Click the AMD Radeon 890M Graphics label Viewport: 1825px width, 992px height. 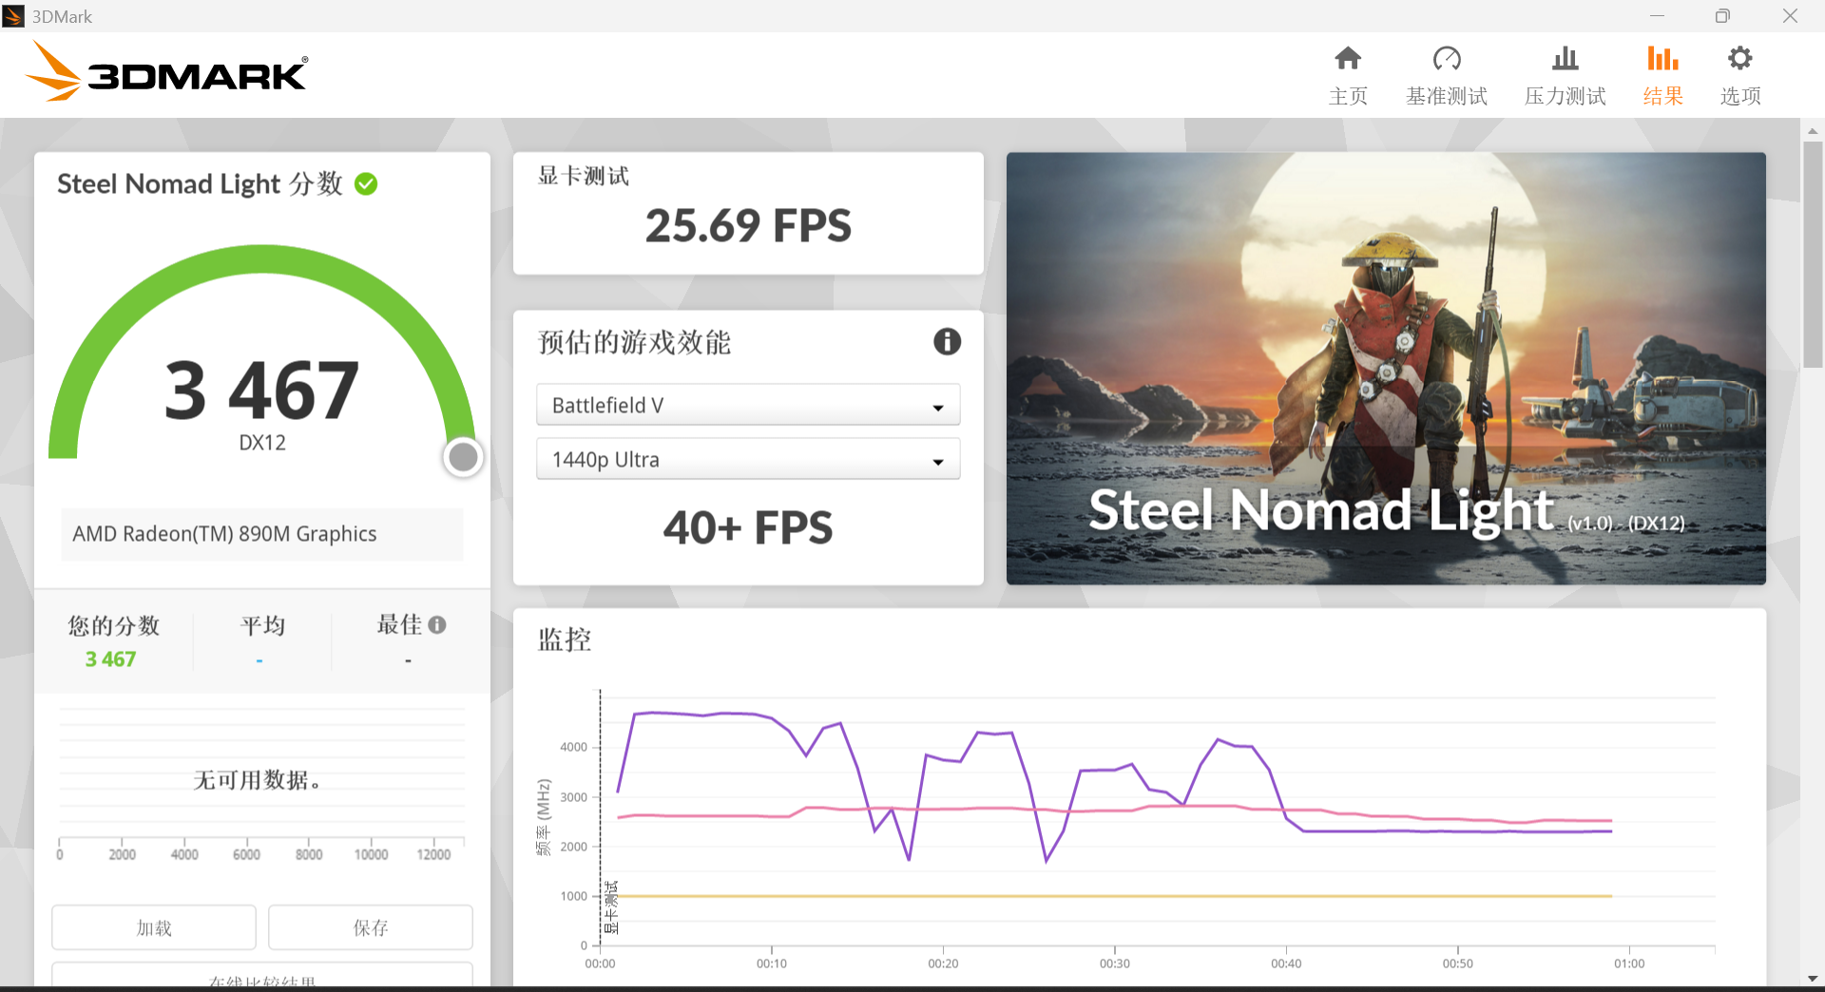(x=224, y=534)
